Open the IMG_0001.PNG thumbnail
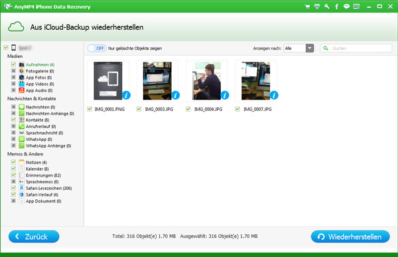The image size is (398, 257). (108, 81)
